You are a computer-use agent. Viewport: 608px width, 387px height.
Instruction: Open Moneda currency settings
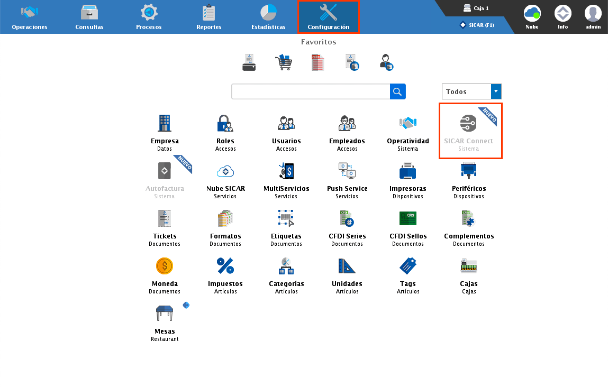[x=165, y=266]
